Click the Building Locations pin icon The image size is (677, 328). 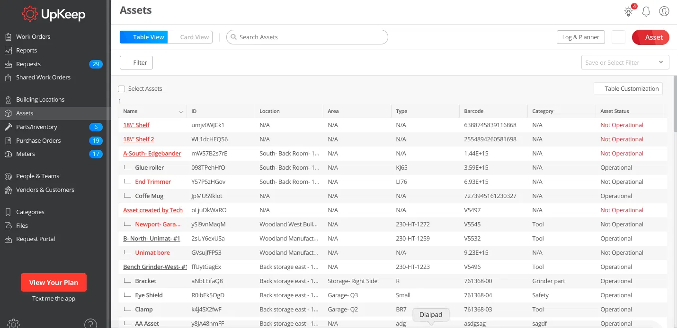tap(8, 100)
